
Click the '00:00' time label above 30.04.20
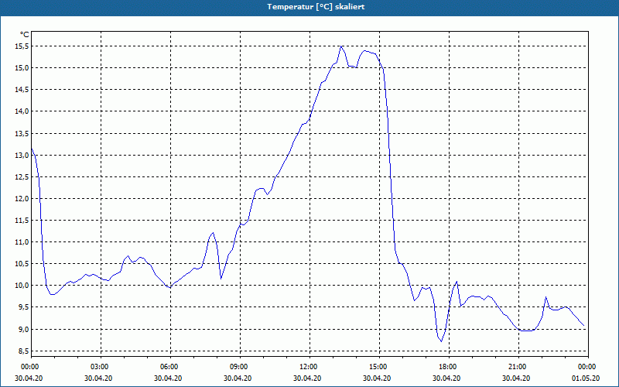[29, 367]
